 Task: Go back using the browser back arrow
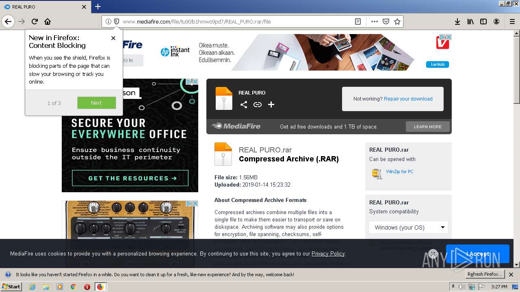pyautogui.click(x=8, y=21)
